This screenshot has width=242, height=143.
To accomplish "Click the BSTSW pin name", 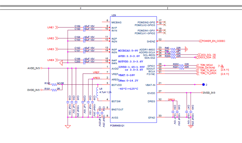I will tap(116, 101).
